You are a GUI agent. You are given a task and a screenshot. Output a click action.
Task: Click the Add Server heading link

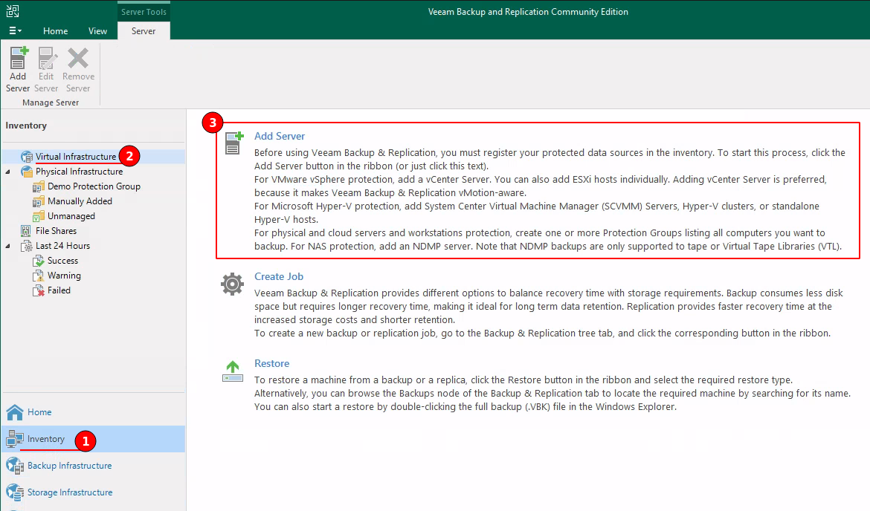pyautogui.click(x=280, y=137)
